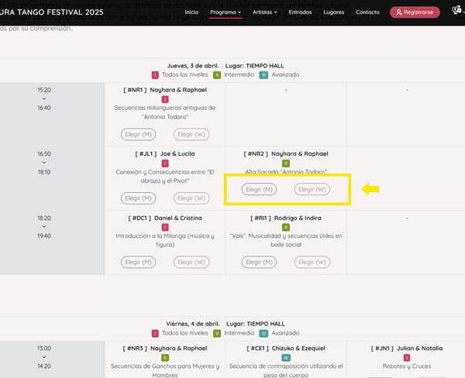Click the green Intermedio badge under #NR2
Image resolution: width=465 pixels, height=378 pixels.
click(x=285, y=163)
